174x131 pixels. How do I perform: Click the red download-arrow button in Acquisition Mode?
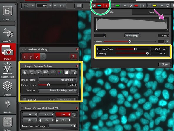point(73,57)
